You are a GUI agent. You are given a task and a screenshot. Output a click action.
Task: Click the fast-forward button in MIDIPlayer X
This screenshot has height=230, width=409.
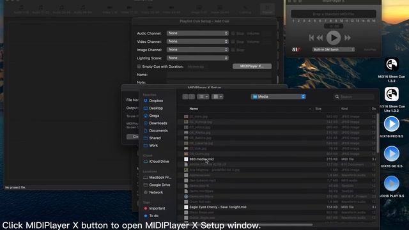tap(348, 38)
